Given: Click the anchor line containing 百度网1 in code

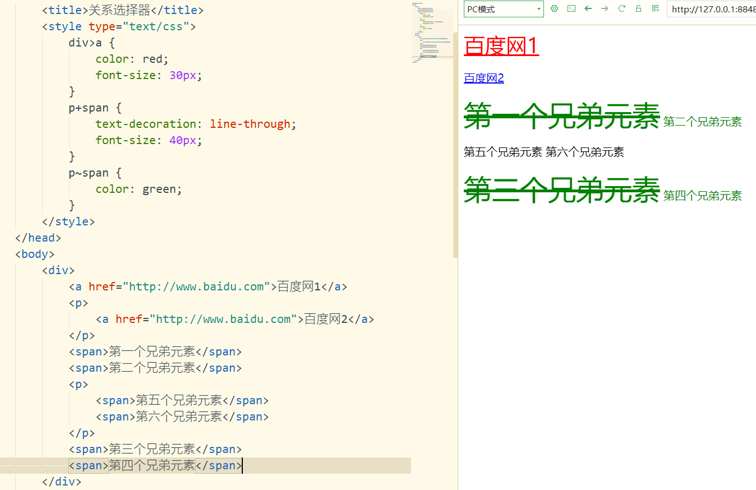Looking at the screenshot, I should [x=208, y=286].
